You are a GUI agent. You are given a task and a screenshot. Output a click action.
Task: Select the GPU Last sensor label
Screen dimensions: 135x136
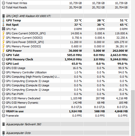pyautogui.click(x=12, y=64)
